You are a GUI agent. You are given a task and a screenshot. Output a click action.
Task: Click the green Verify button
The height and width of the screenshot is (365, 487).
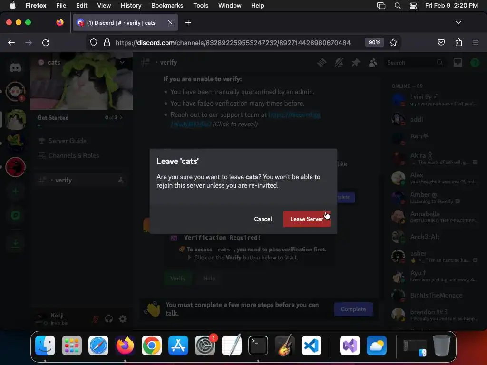click(x=178, y=279)
